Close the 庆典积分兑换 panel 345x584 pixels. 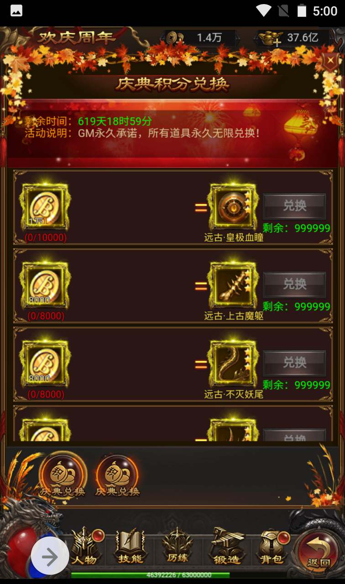point(330,60)
